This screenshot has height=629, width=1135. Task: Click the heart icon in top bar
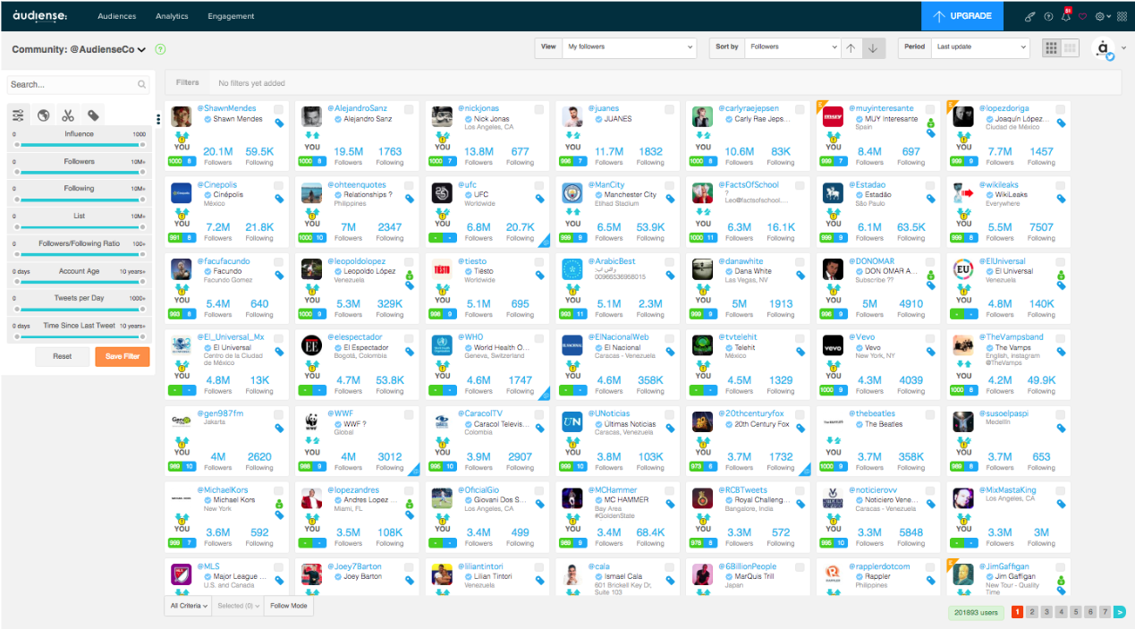pyautogui.click(x=1082, y=16)
